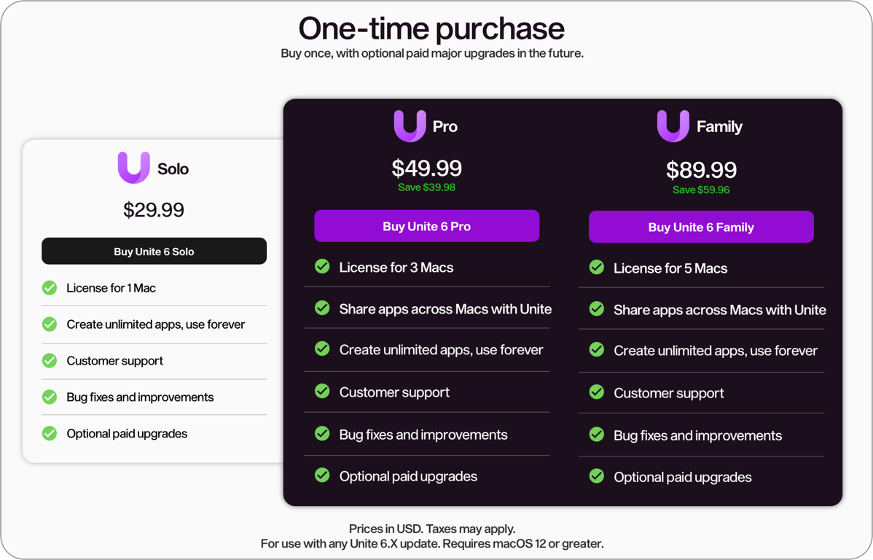This screenshot has width=873, height=560.
Task: Click the Buy Unite 6 Family button
Action: (701, 227)
